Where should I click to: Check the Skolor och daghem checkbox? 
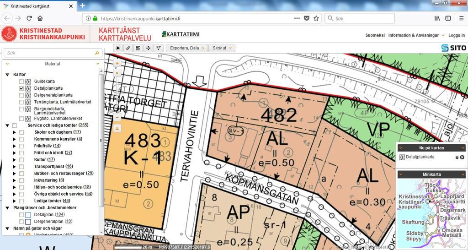click(21, 132)
